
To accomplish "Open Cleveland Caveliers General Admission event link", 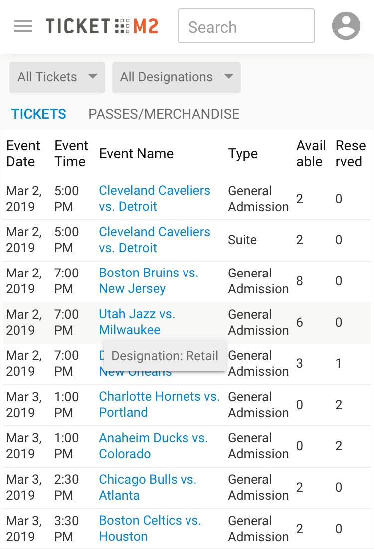I will pos(155,198).
